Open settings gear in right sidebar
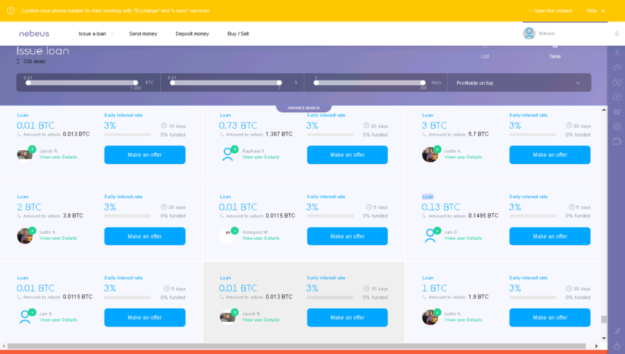 click(x=616, y=126)
